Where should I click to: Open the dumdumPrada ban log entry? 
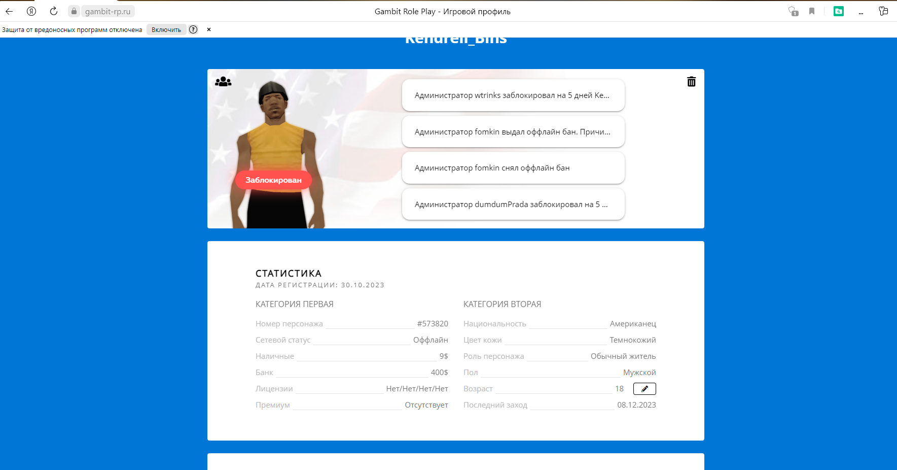click(x=513, y=205)
